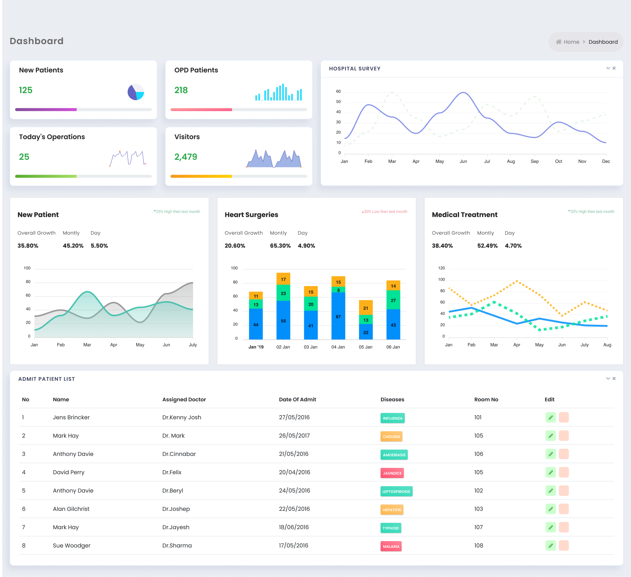The height and width of the screenshot is (577, 631).
Task: Click the INFLUENZA disease badge
Action: point(393,418)
